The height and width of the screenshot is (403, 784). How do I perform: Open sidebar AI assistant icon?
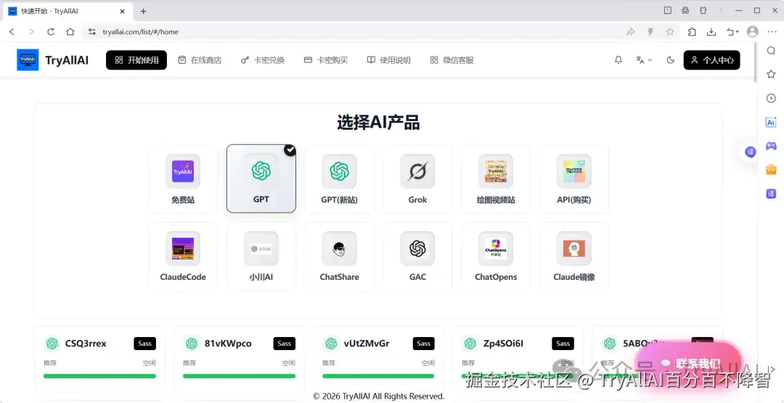[x=771, y=122]
